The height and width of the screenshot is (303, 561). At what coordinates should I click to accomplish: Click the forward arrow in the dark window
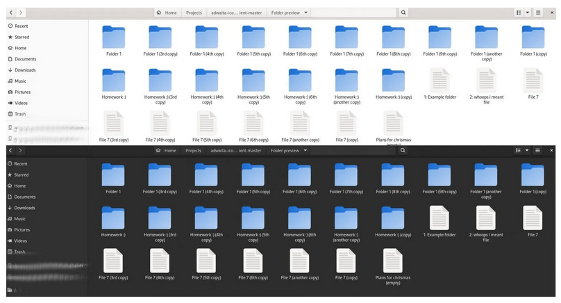click(x=21, y=150)
